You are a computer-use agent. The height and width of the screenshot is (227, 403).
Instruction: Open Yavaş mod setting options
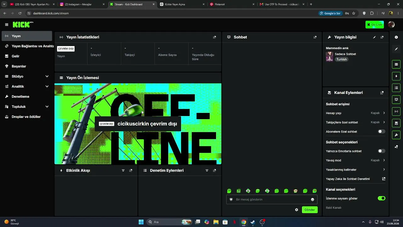pyautogui.click(x=355, y=160)
